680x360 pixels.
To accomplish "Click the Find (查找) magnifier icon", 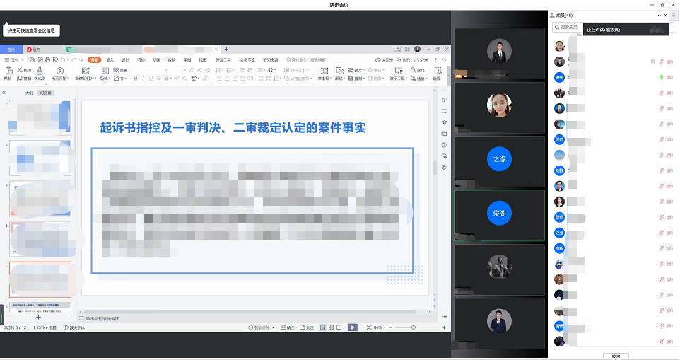I will coord(413,70).
